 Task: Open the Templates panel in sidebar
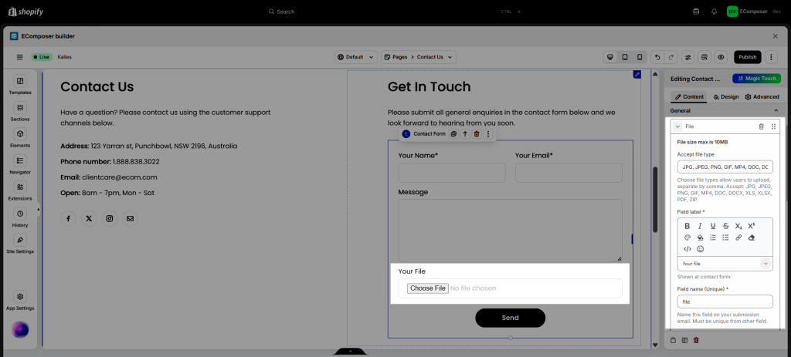(x=20, y=85)
